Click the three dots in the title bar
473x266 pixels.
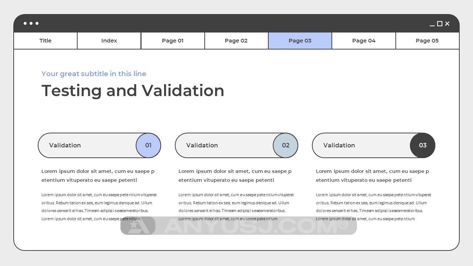click(31, 23)
